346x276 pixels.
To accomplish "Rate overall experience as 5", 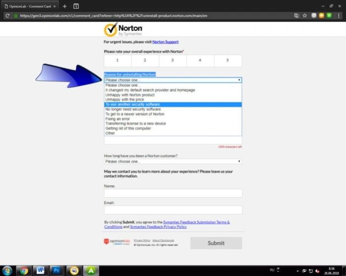I will tap(228, 60).
